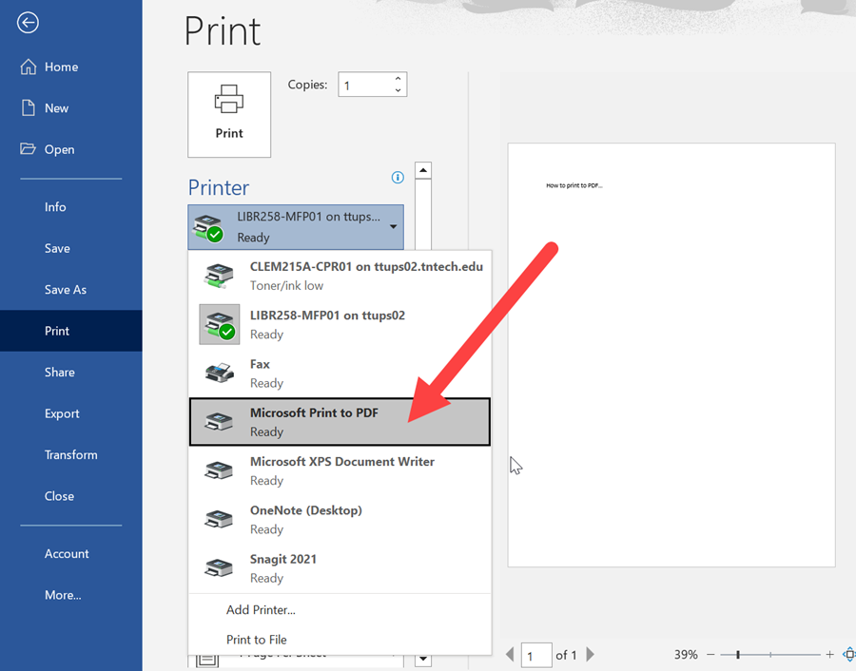Open the Account page
This screenshot has width=856, height=671.
pyautogui.click(x=71, y=554)
